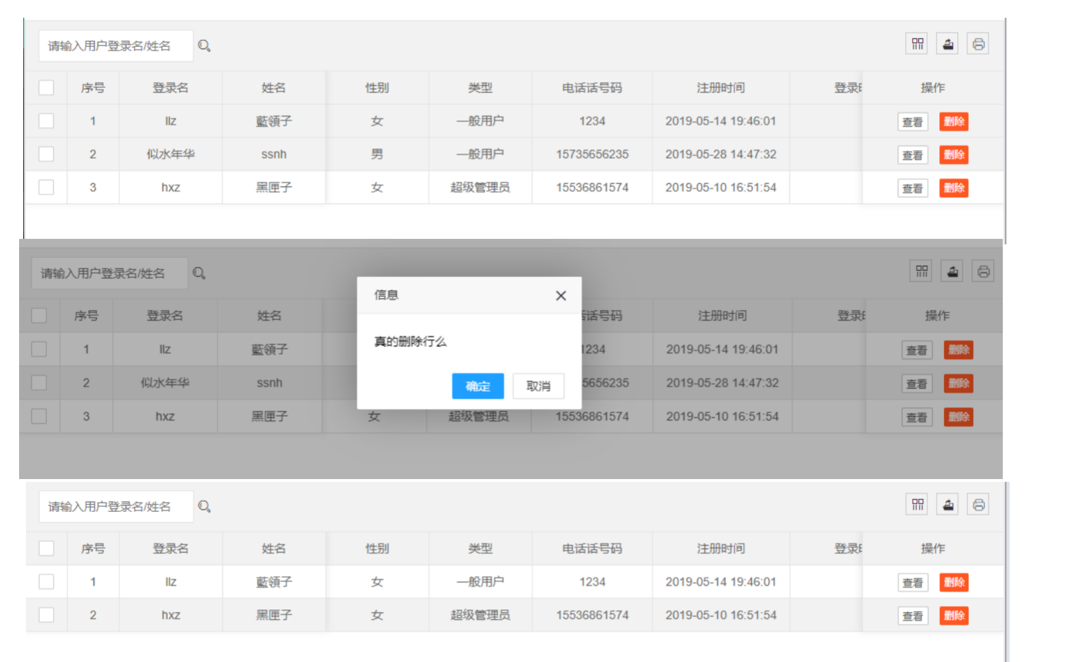Screen dimensions: 1071x662
Task: Confirm deletion with the 确定 button
Action: tap(478, 386)
